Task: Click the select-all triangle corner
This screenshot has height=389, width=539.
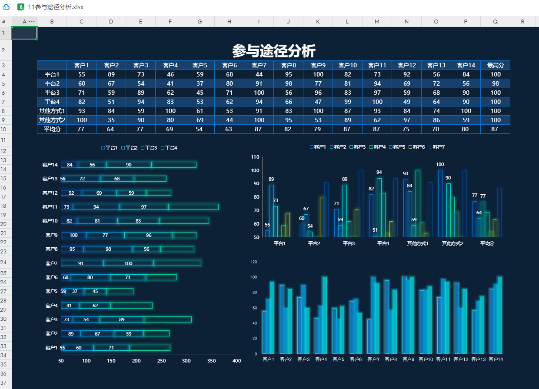Action: 3,22
